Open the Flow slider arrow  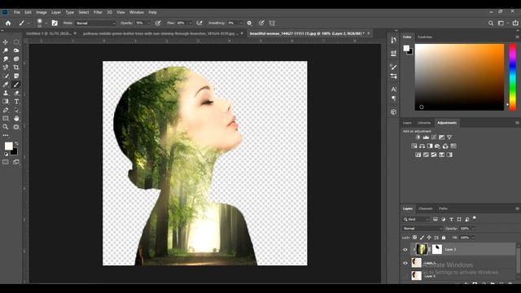190,24
